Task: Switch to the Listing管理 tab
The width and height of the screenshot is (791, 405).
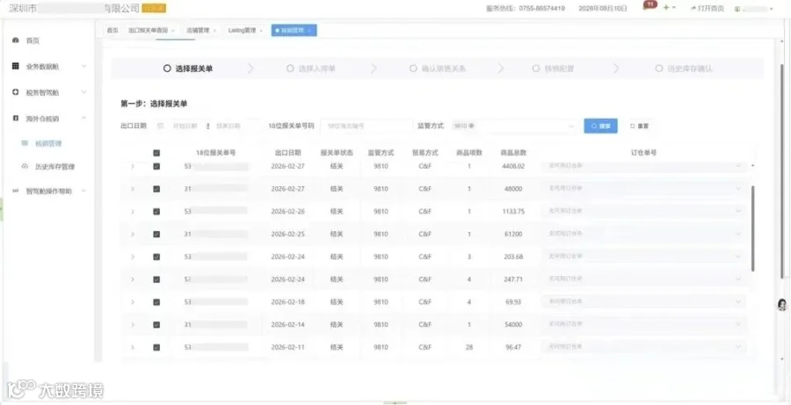Action: 243,31
